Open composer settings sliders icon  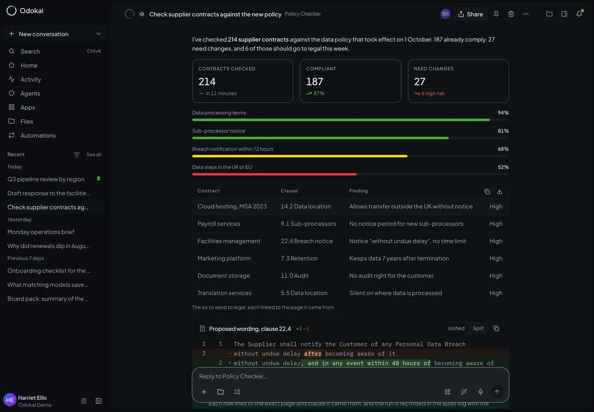pyautogui.click(x=447, y=392)
